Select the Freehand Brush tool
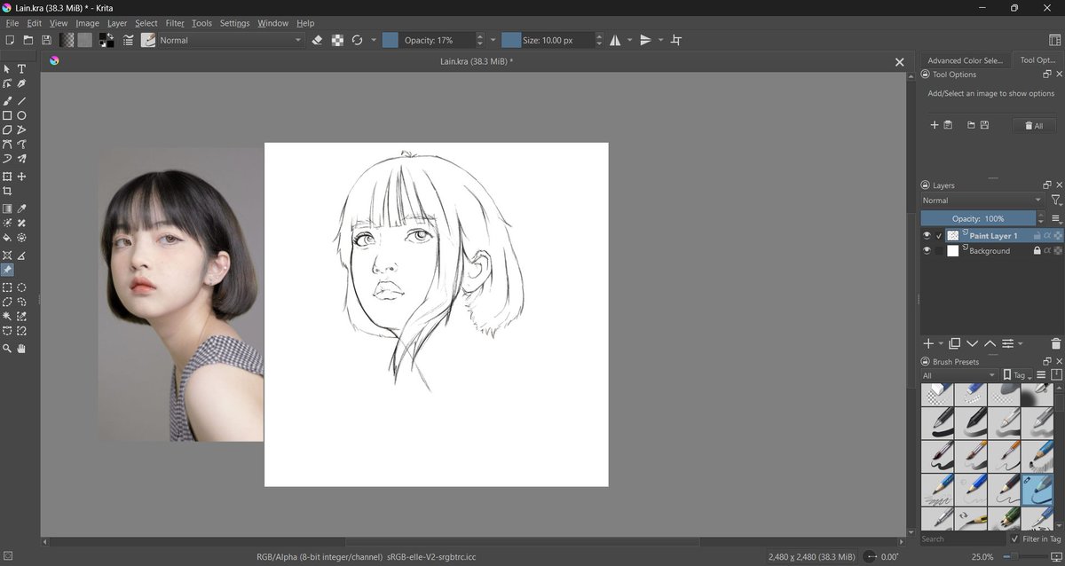The height and width of the screenshot is (566, 1065). point(7,101)
